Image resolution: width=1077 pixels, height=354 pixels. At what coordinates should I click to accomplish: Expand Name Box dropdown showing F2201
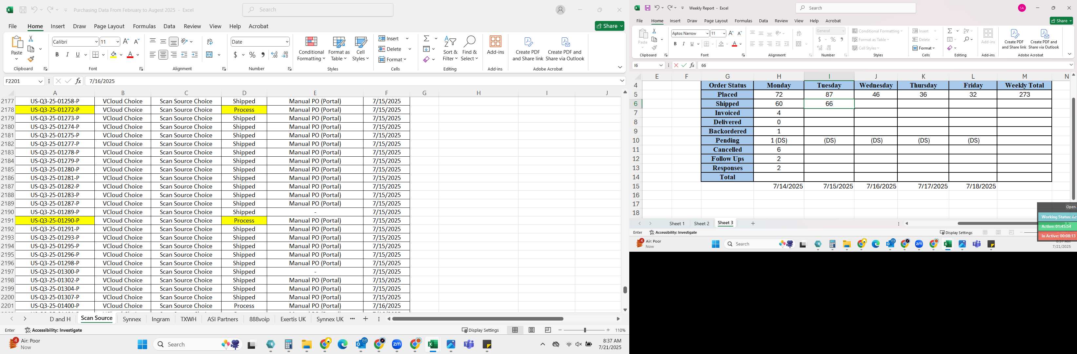tap(41, 81)
